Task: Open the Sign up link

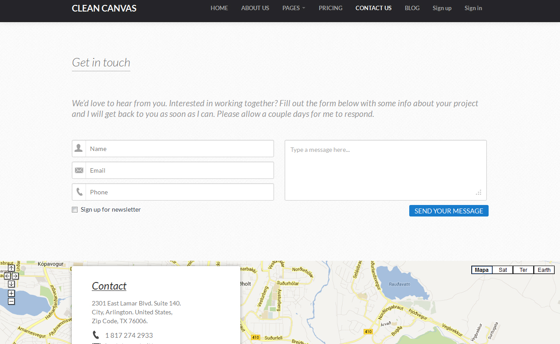Action: point(442,8)
